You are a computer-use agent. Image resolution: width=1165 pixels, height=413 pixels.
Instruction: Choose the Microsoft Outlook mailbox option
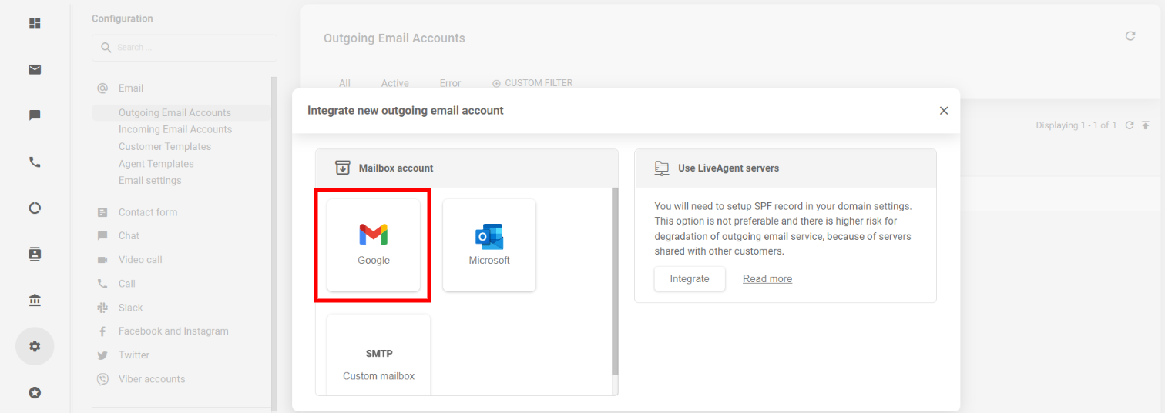click(489, 245)
